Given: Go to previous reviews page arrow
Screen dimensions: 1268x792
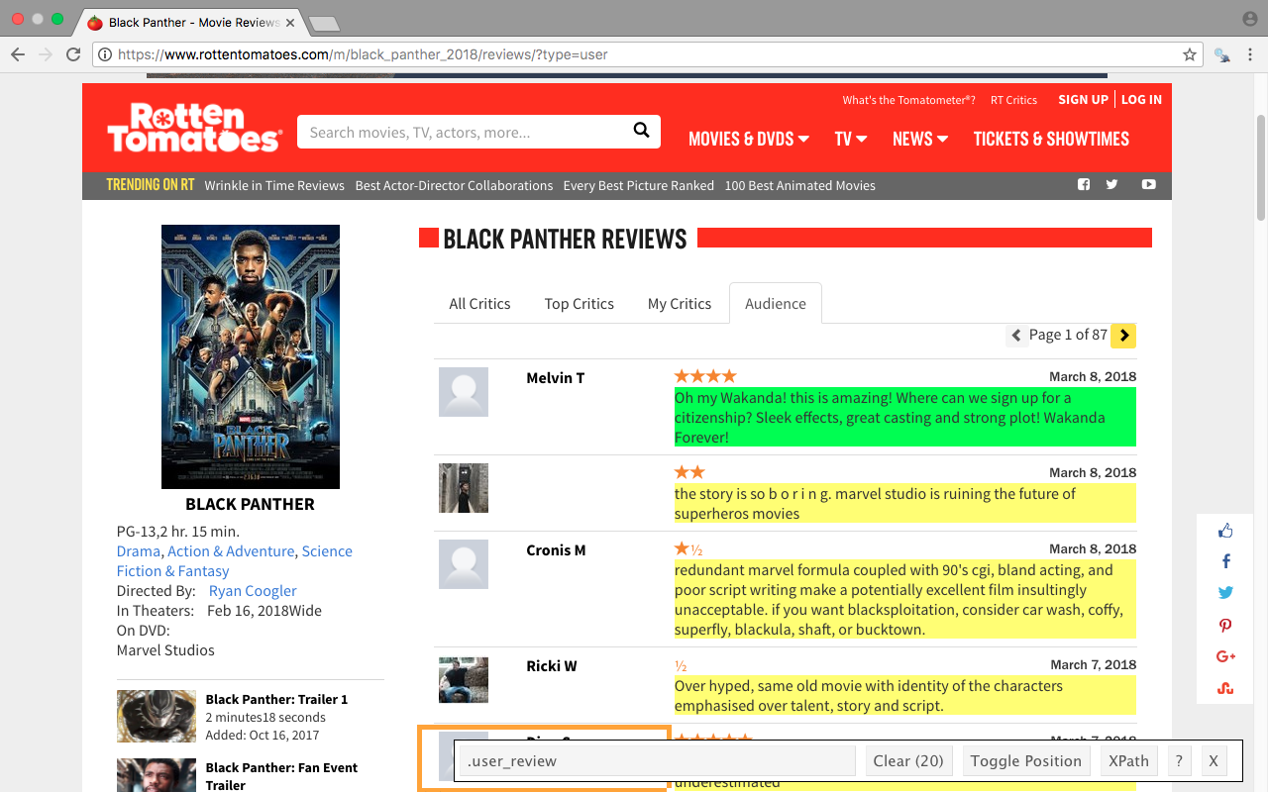Looking at the screenshot, I should tap(1015, 336).
